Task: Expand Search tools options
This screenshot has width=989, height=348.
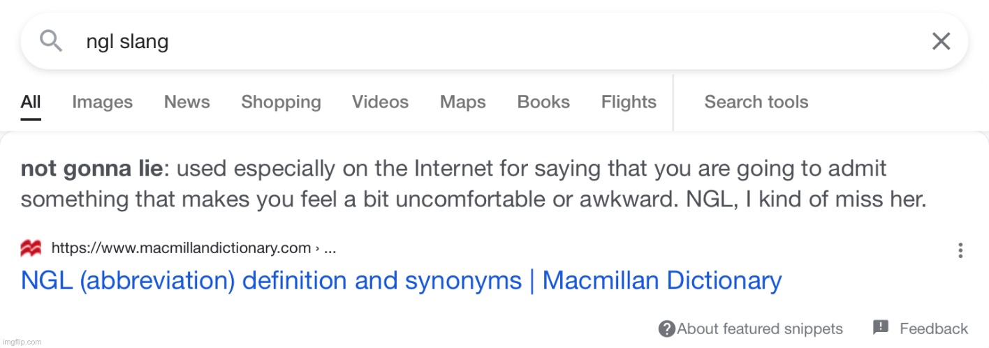Action: tap(756, 102)
